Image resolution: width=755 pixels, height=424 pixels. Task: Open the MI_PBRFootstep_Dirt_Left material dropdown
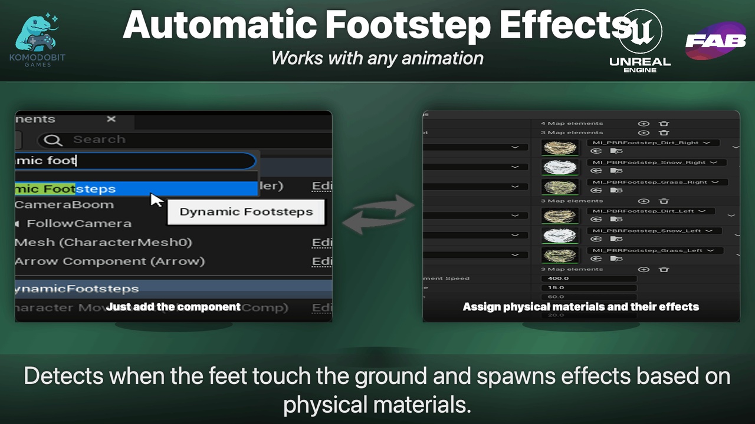(651, 211)
